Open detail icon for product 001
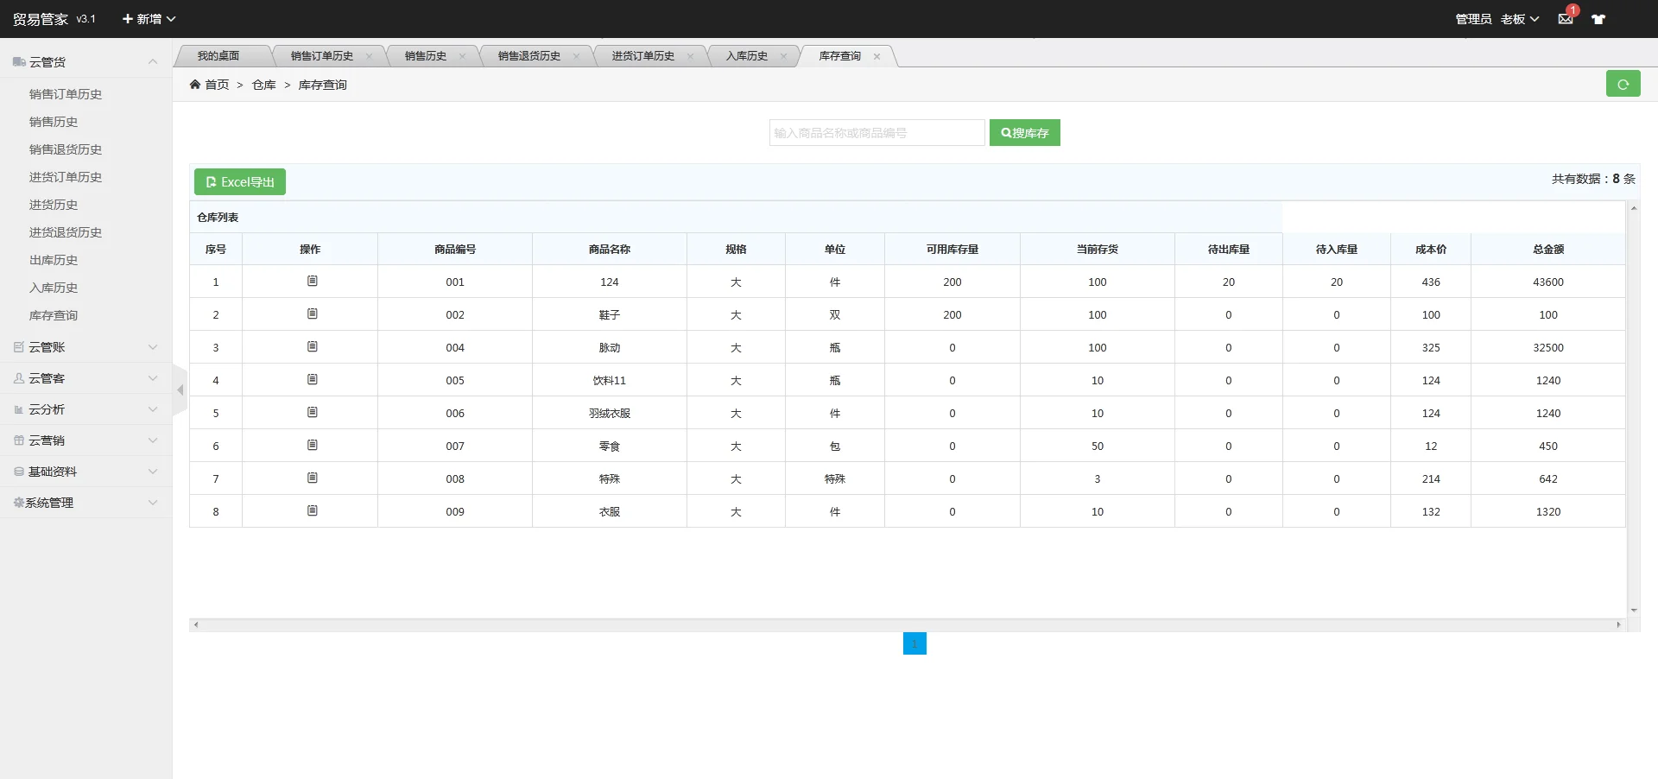The width and height of the screenshot is (1658, 779). tap(312, 282)
